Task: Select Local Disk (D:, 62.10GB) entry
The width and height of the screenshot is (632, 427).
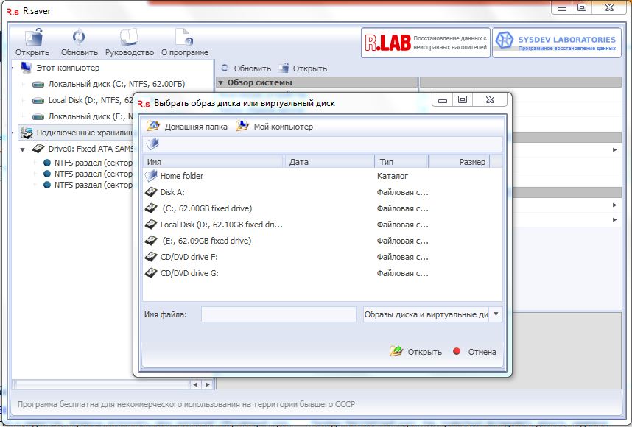Action: point(323,225)
